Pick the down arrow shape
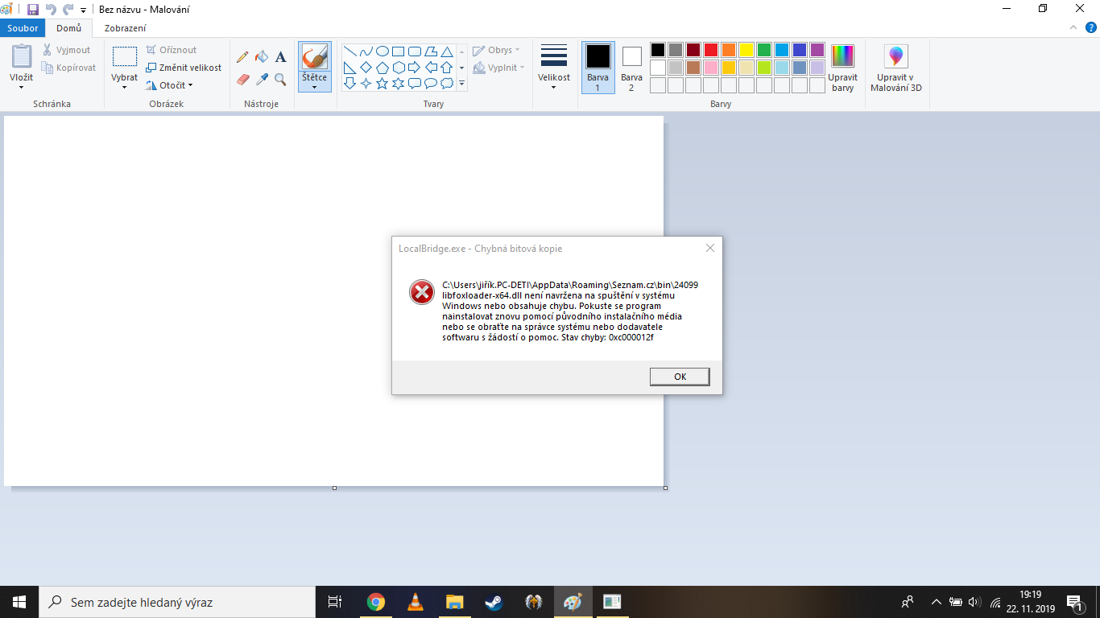The height and width of the screenshot is (618, 1100). pyautogui.click(x=350, y=83)
